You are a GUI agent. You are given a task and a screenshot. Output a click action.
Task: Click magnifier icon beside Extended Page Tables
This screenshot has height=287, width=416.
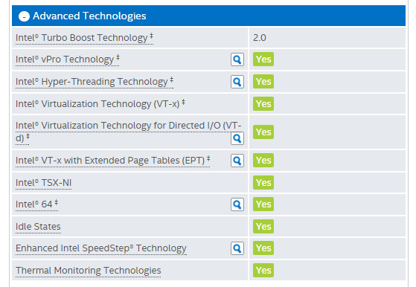pos(237,161)
